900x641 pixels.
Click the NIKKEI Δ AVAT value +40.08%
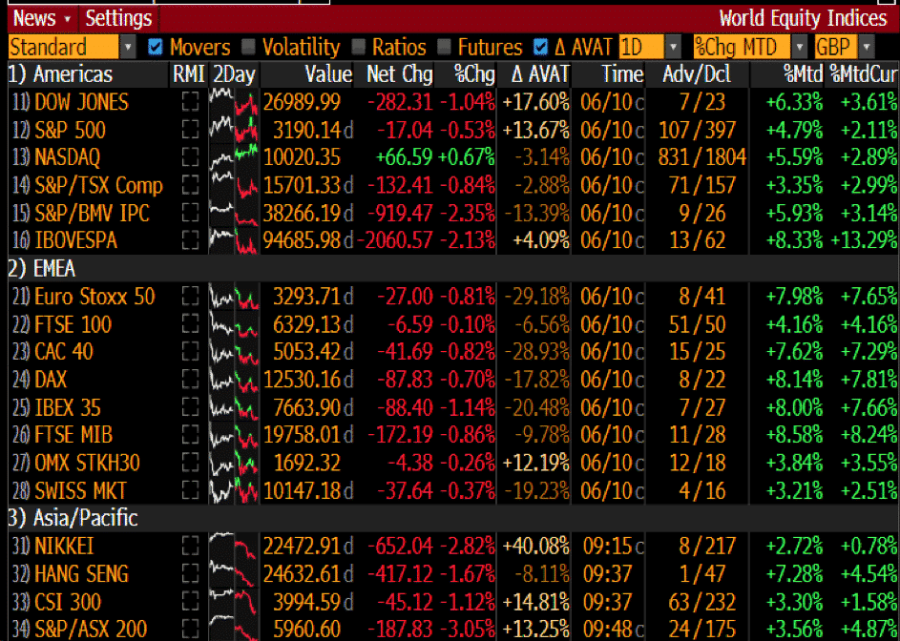(x=536, y=546)
